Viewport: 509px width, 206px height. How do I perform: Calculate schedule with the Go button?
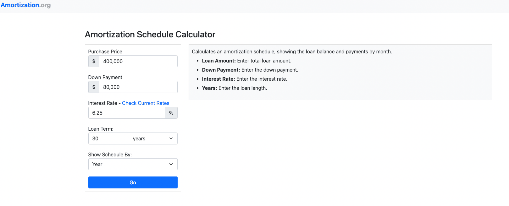click(133, 182)
